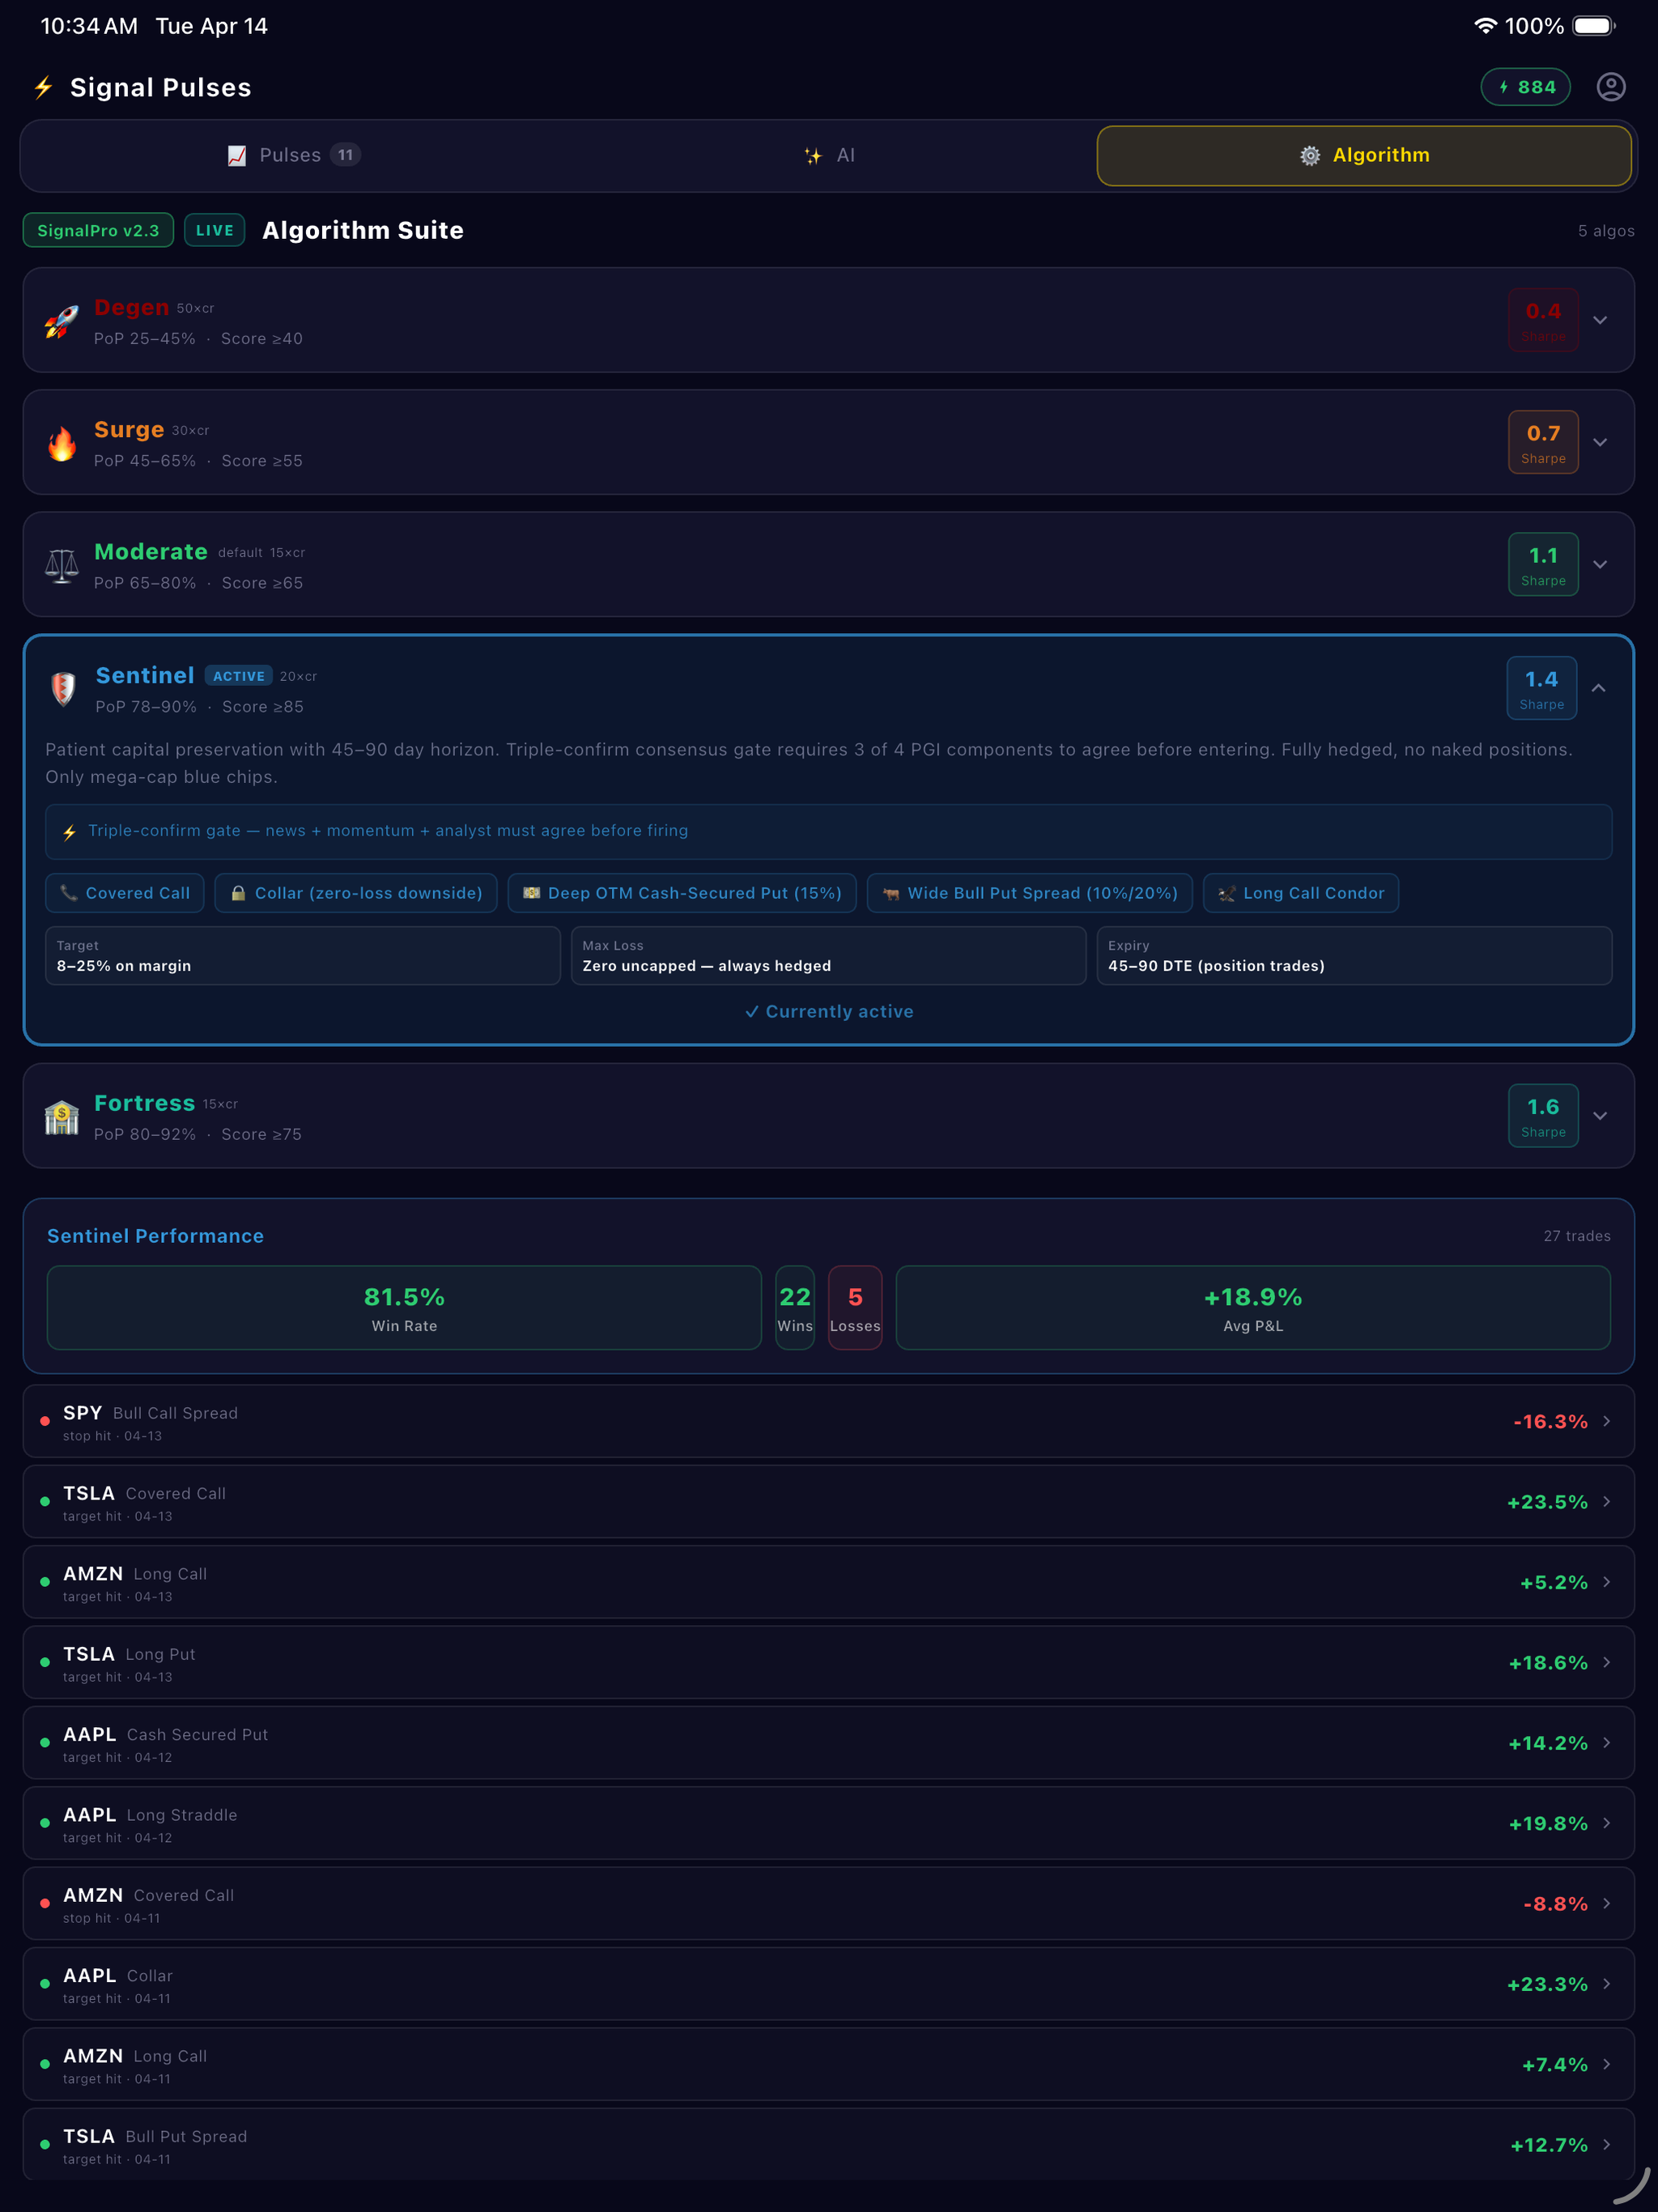Click the LIVE status badge

tap(214, 230)
